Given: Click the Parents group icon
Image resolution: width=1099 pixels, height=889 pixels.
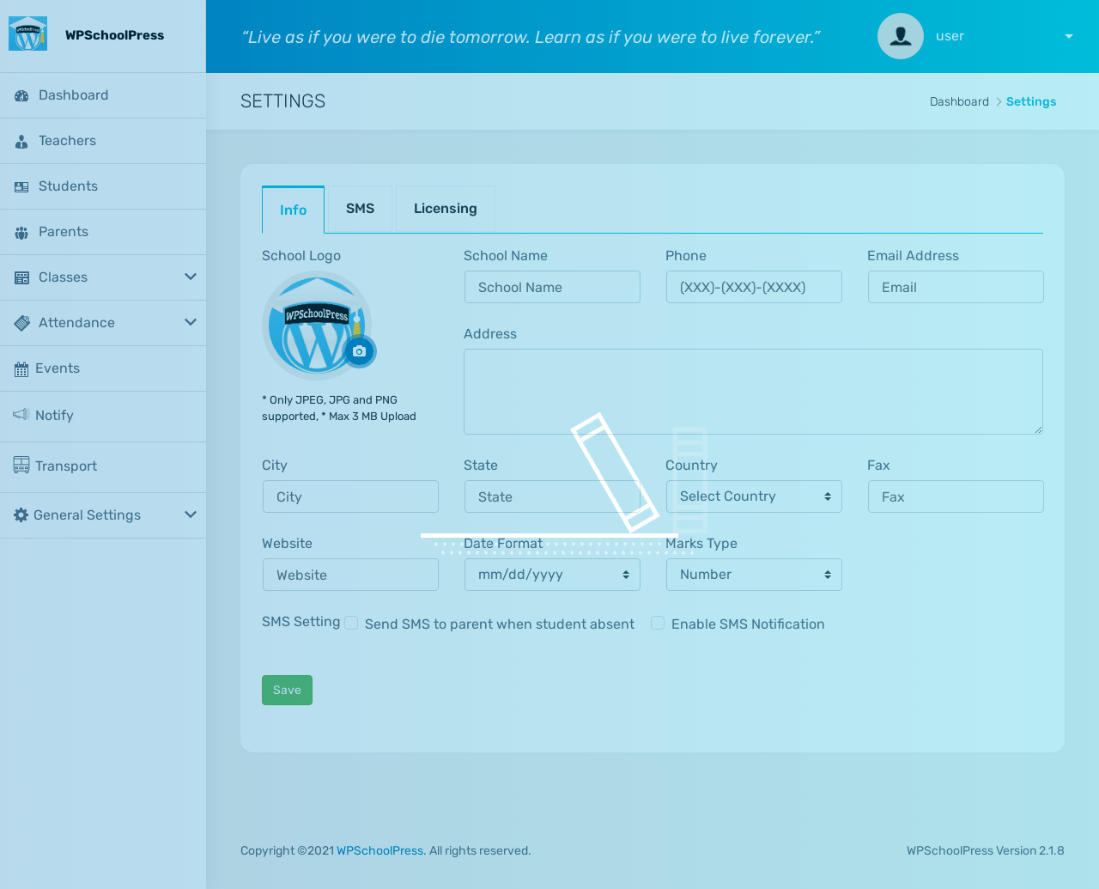Looking at the screenshot, I should tap(21, 233).
